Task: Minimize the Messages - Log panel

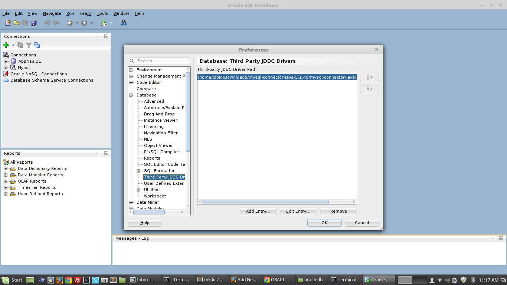Action: (501, 238)
